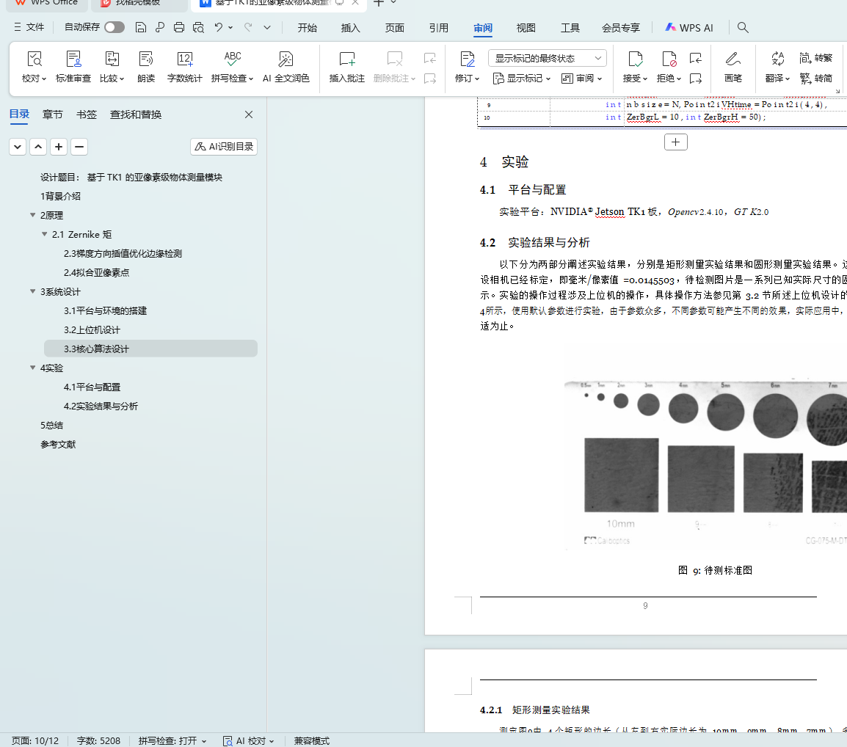The width and height of the screenshot is (847, 747).
Task: Open the AI 校对 status bar dropdown
Action: tap(249, 741)
